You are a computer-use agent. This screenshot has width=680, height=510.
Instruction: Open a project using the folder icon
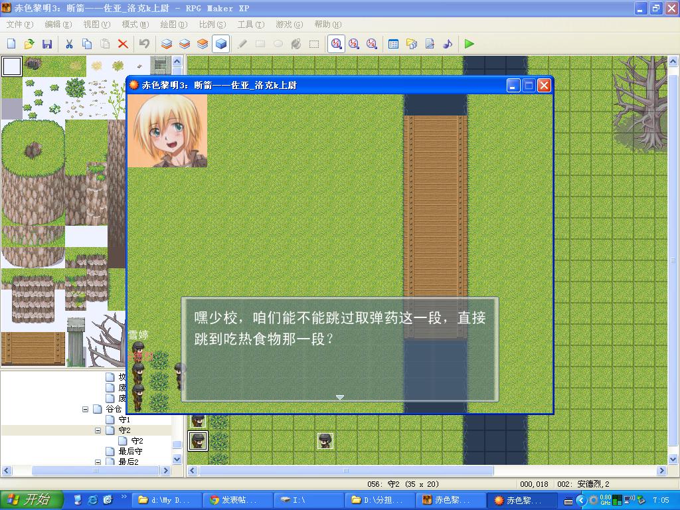[29, 44]
